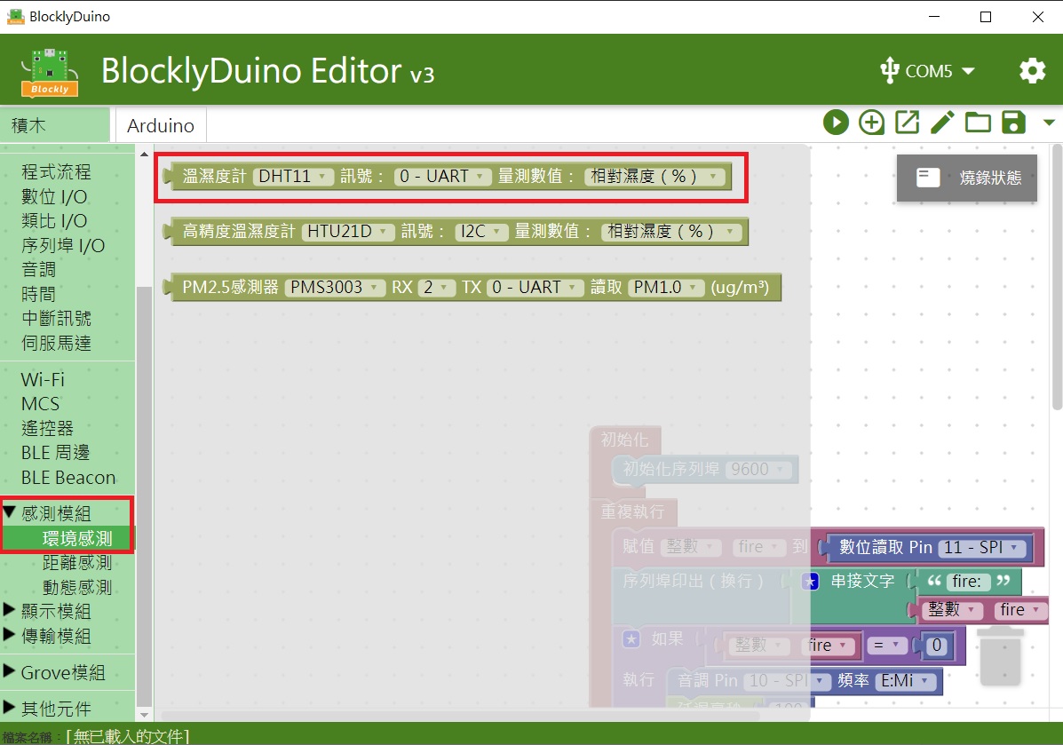Select the BLE Beacon category
Viewport: 1063px width, 745px height.
[x=68, y=478]
